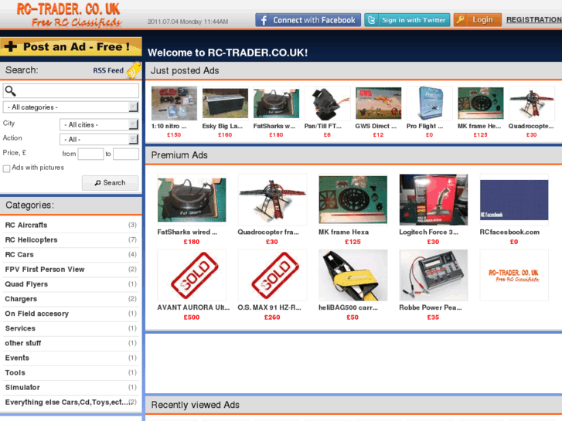Click the Facebook 'f' icon
The width and height of the screenshot is (562, 421).
264,20
